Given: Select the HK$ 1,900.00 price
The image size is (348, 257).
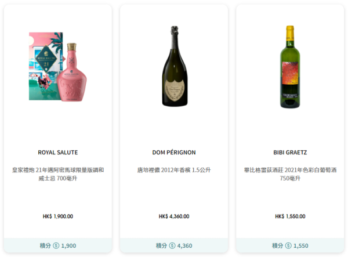Looking at the screenshot, I should click(x=58, y=216).
